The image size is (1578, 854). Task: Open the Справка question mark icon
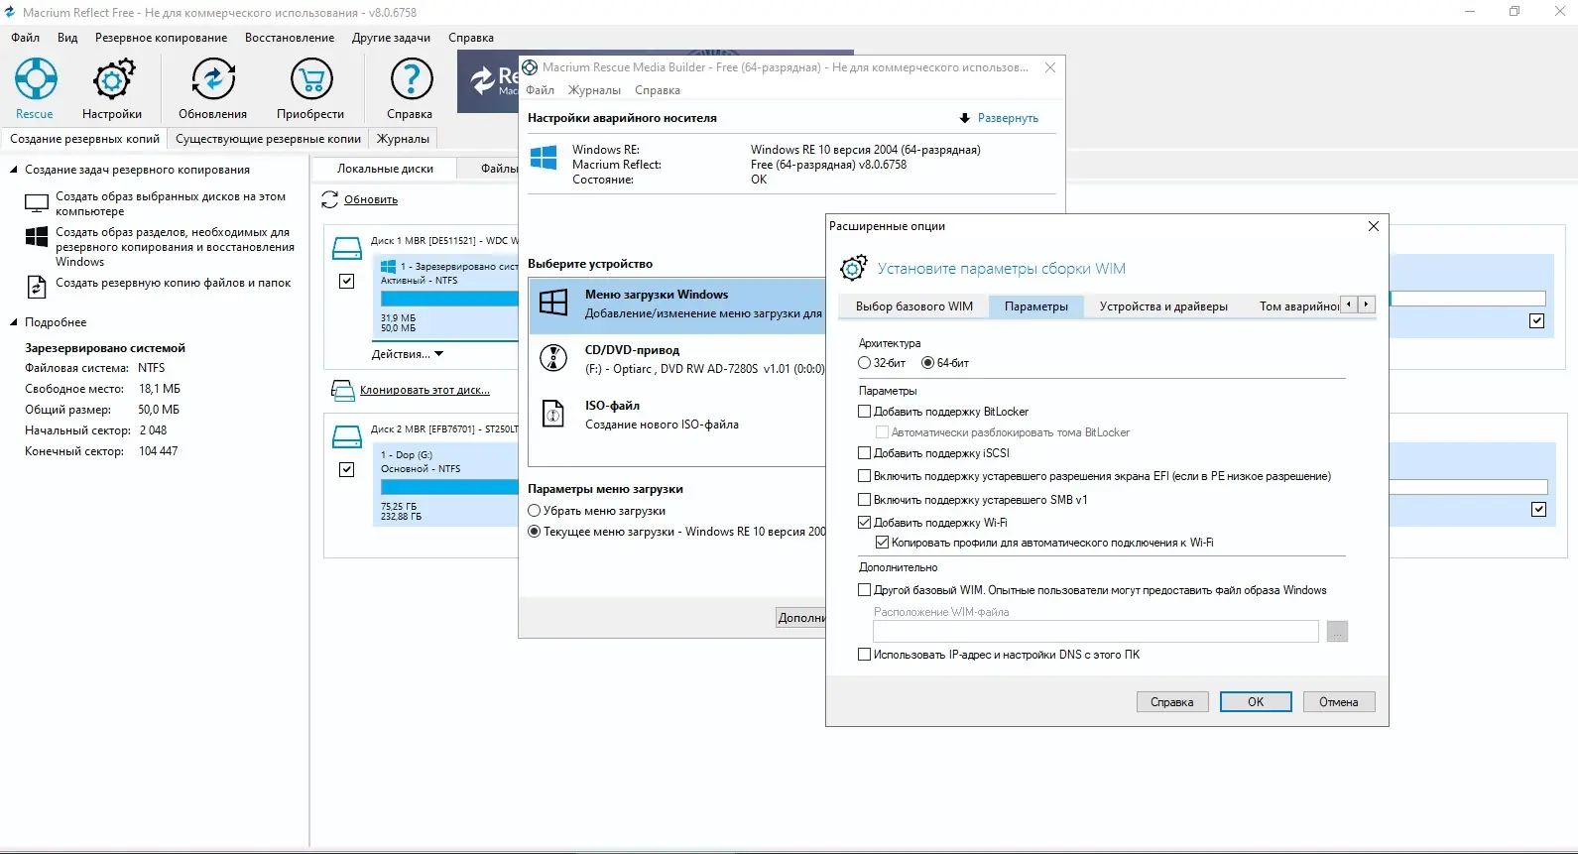click(x=411, y=78)
